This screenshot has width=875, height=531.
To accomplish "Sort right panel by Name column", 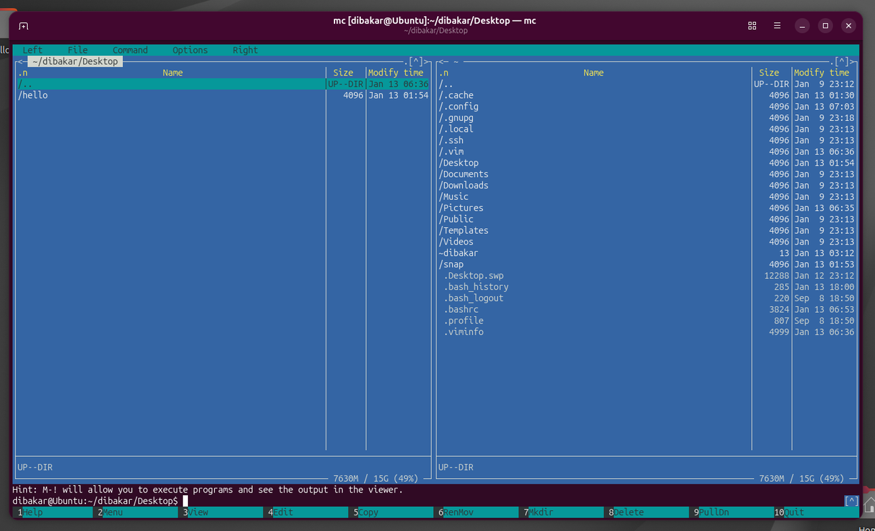I will pyautogui.click(x=593, y=73).
